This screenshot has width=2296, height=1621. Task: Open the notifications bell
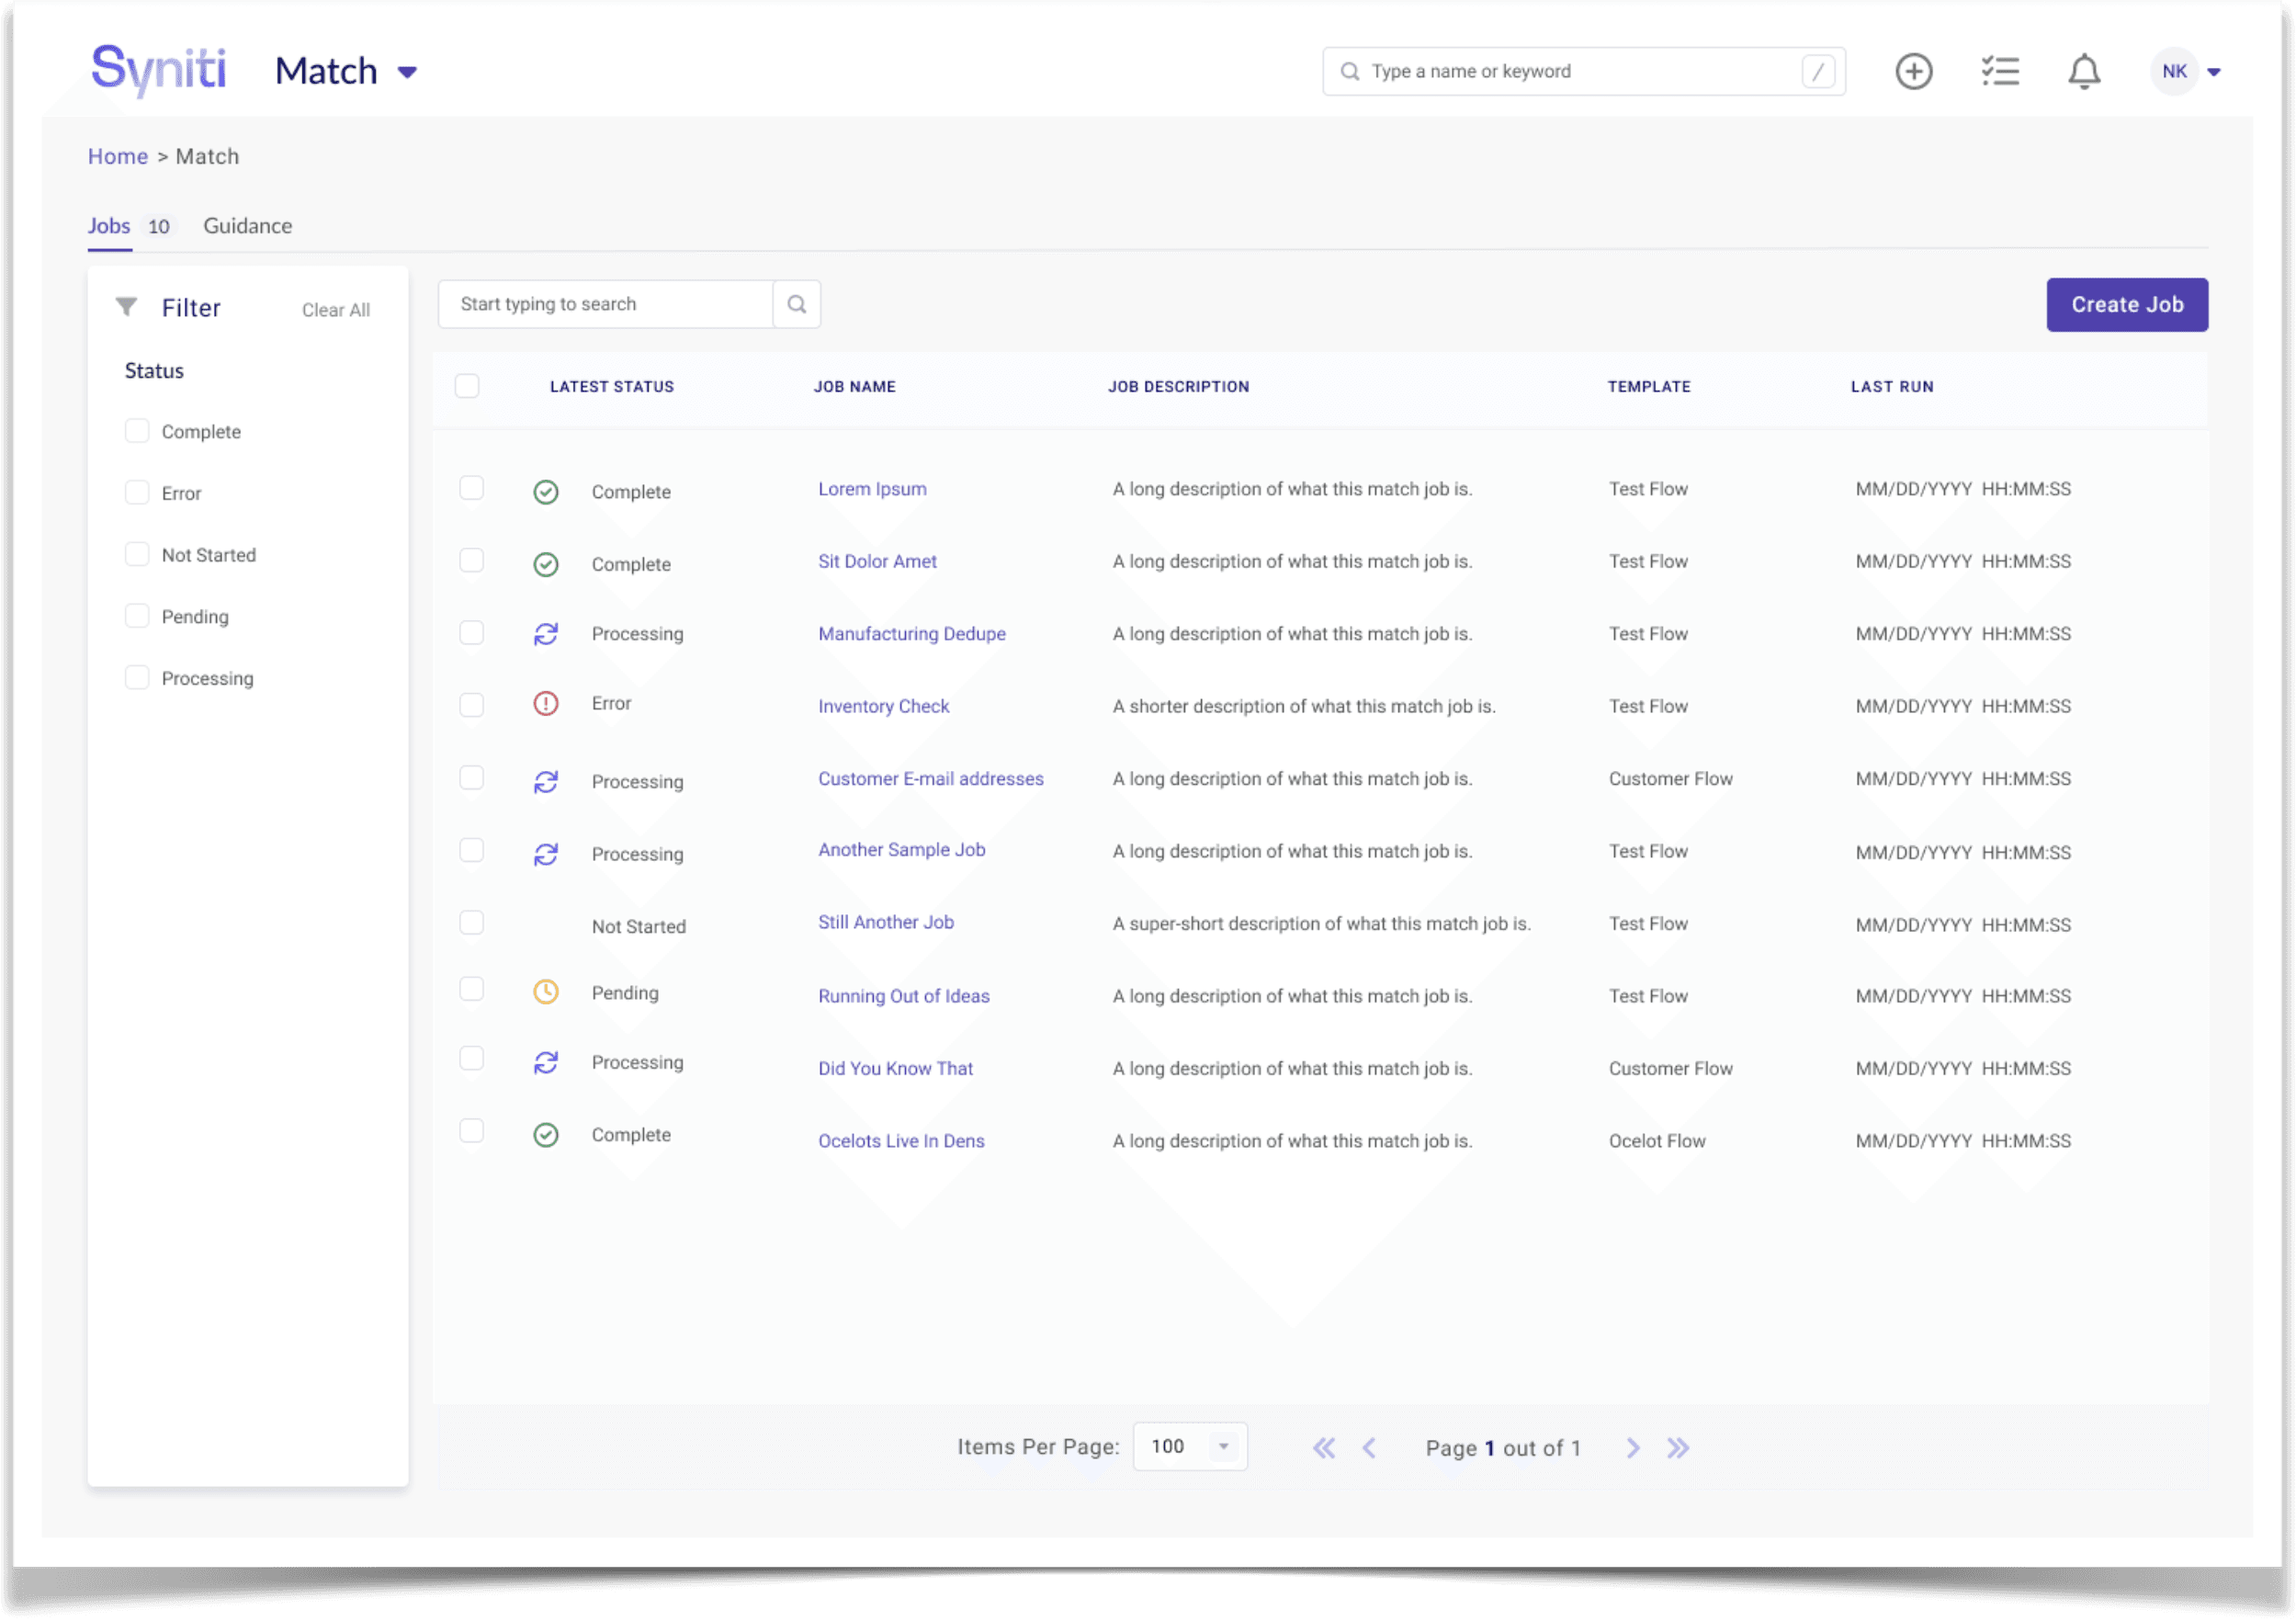pyautogui.click(x=2084, y=72)
